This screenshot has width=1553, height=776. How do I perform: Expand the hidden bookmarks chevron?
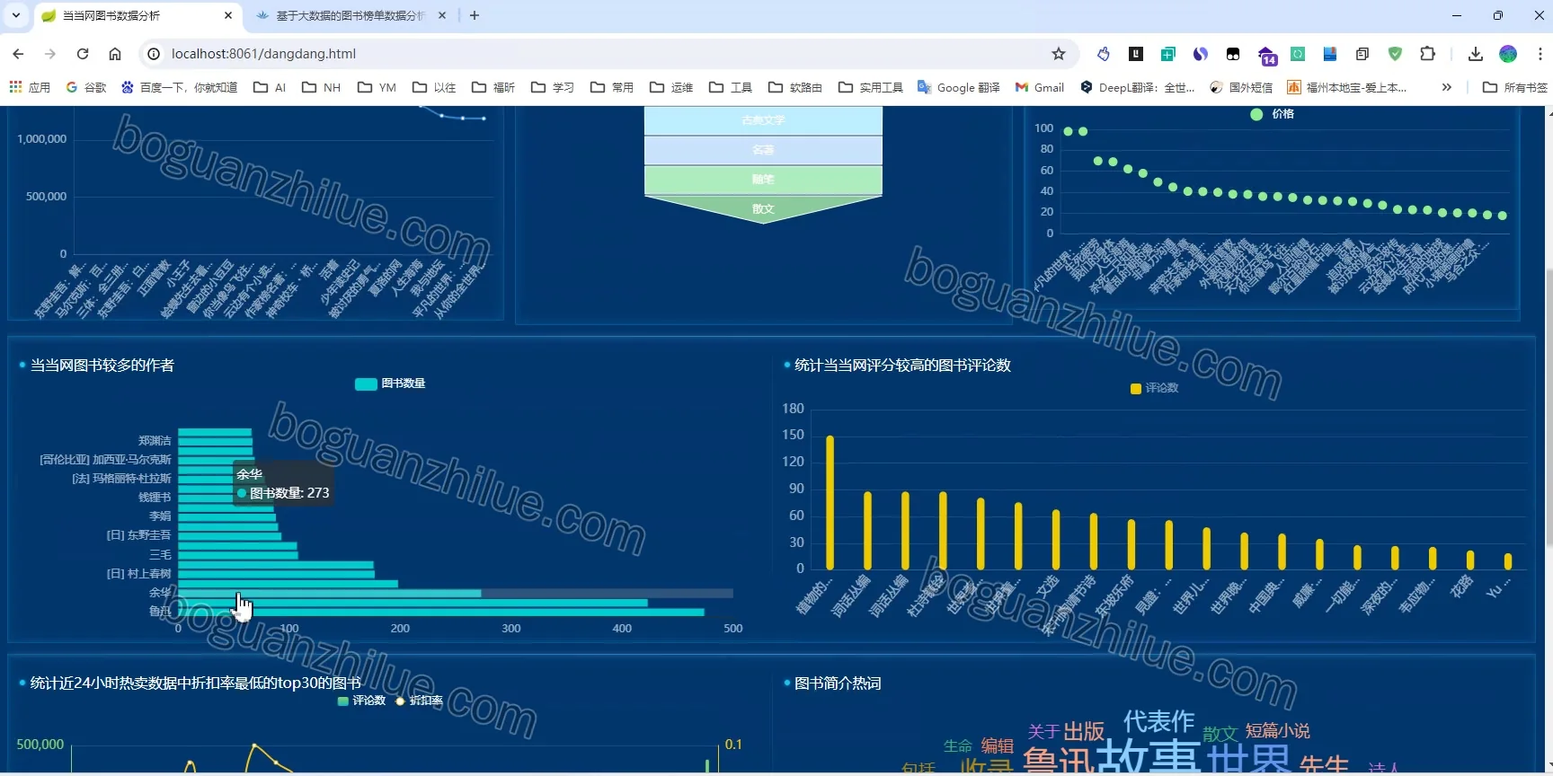tap(1446, 87)
